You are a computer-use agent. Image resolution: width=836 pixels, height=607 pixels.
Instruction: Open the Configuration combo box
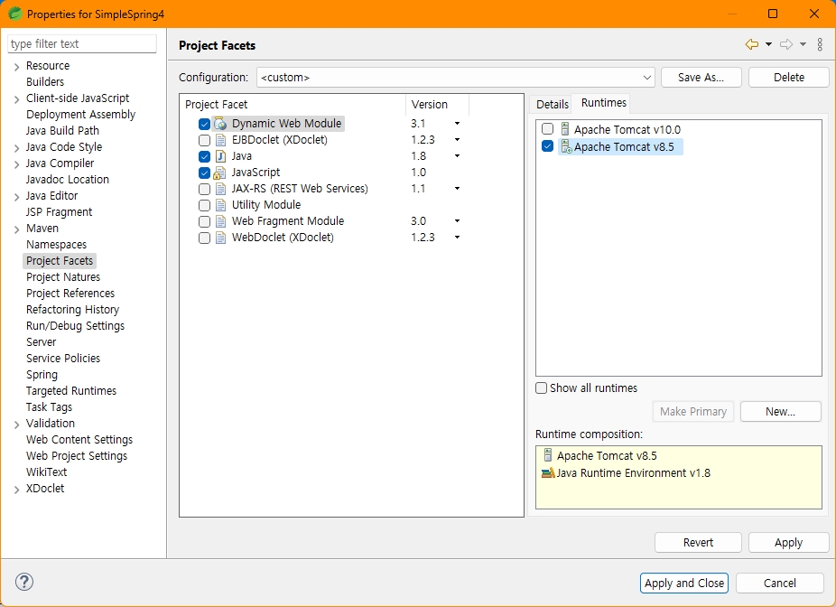456,78
